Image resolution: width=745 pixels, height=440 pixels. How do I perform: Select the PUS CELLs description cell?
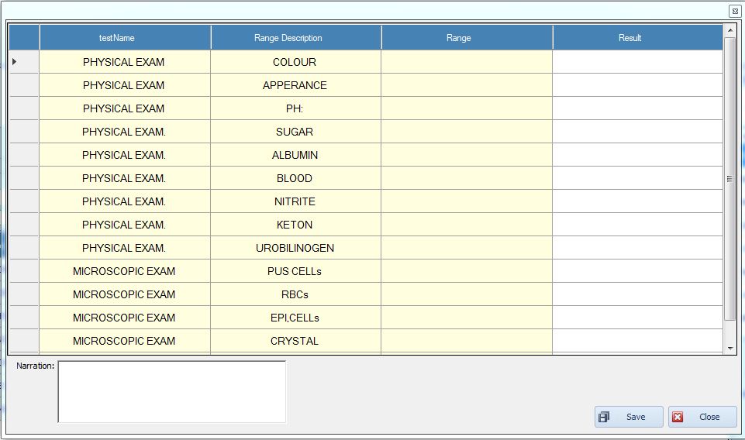(296, 271)
